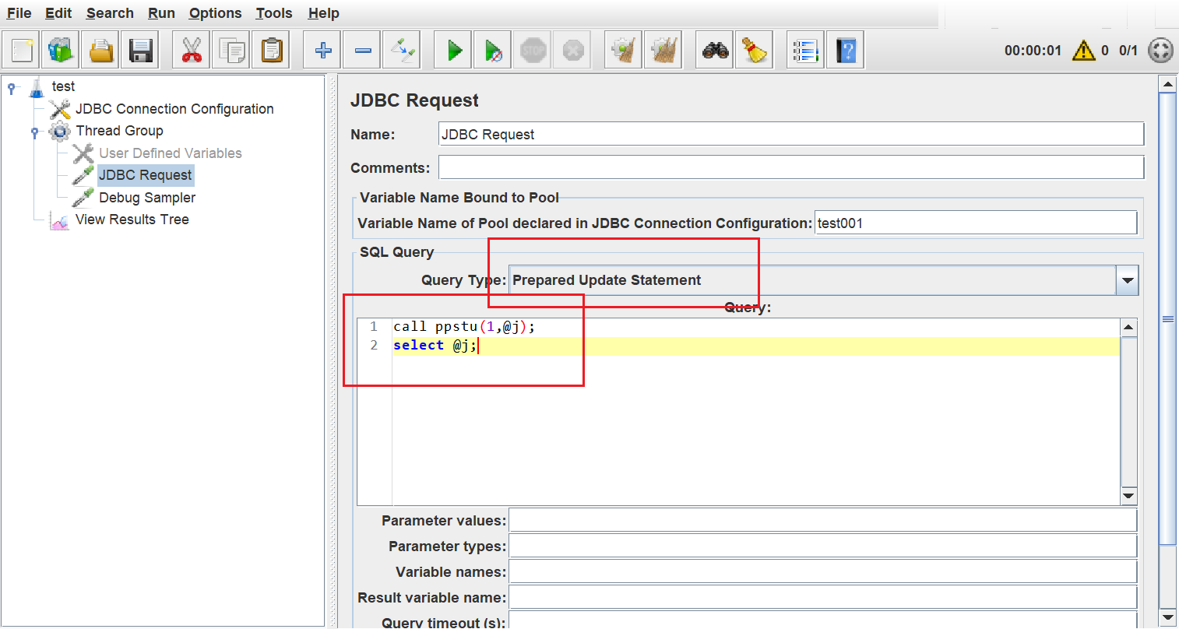Open Help with the question book icon
Image resolution: width=1179 pixels, height=629 pixels.
coord(846,51)
